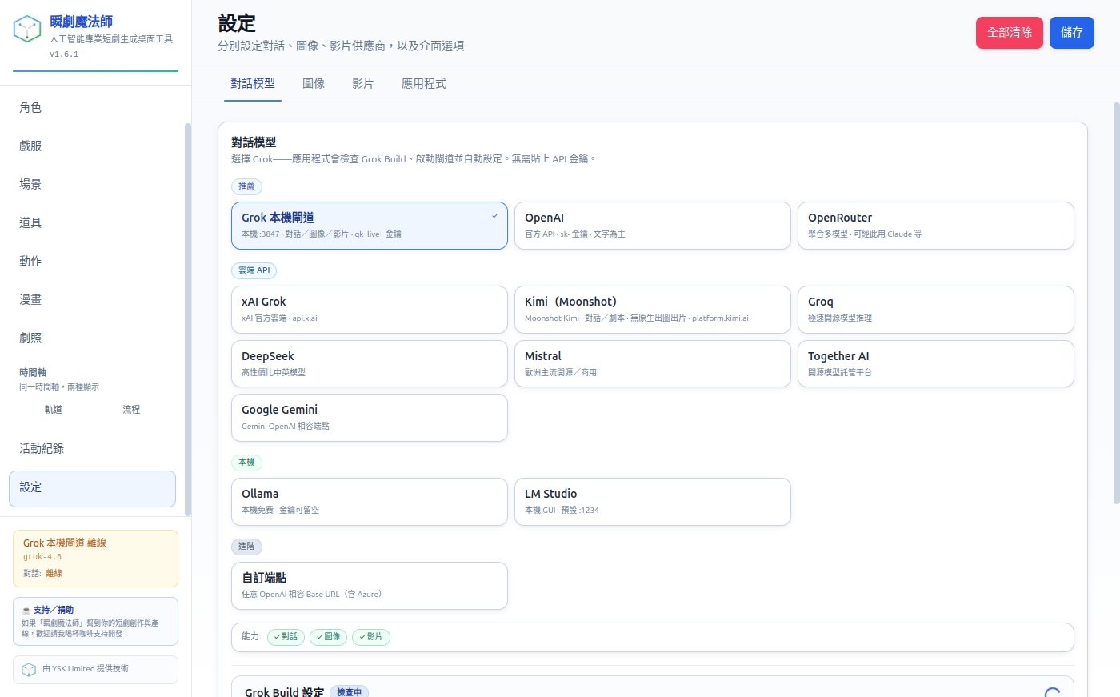The width and height of the screenshot is (1120, 697).
Task: Click the 全部清除 button
Action: click(x=1010, y=33)
